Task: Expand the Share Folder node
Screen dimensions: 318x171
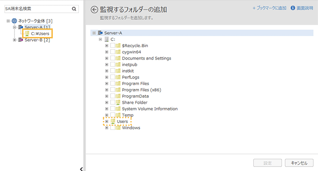Action: pos(106,102)
